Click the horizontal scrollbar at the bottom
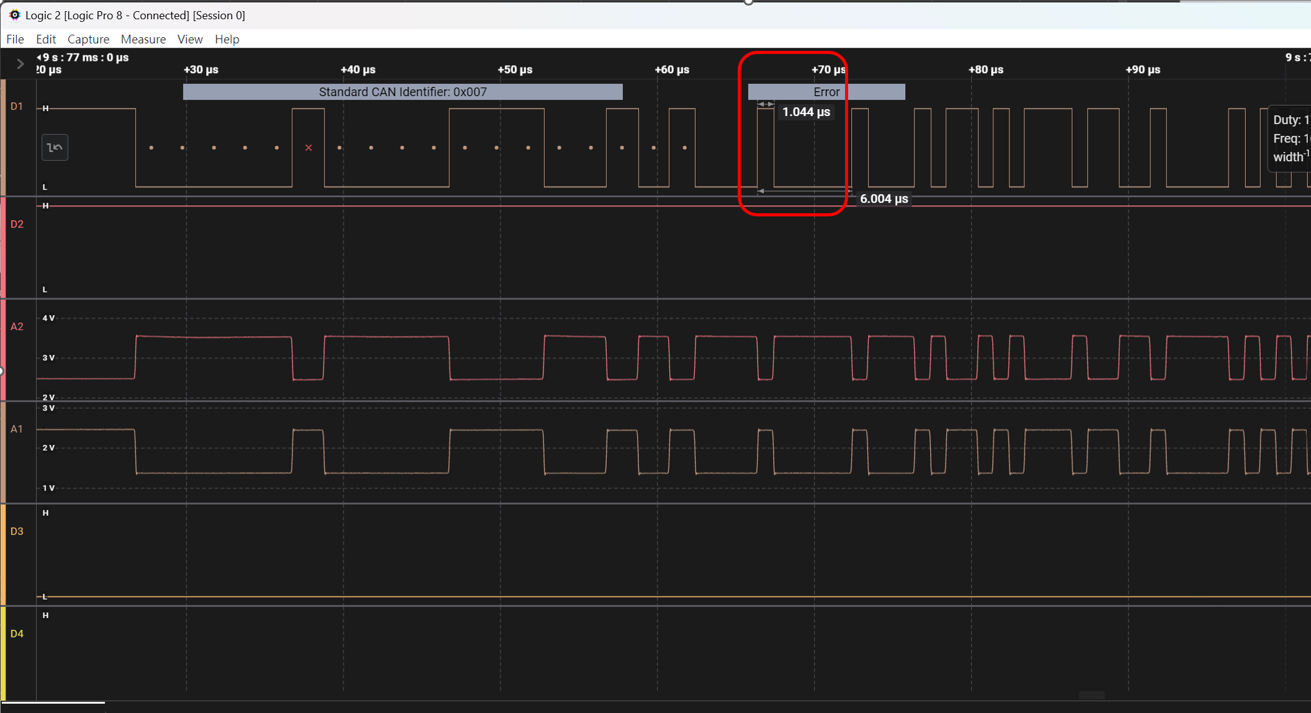Viewport: 1311px width, 713px height. coord(53,702)
